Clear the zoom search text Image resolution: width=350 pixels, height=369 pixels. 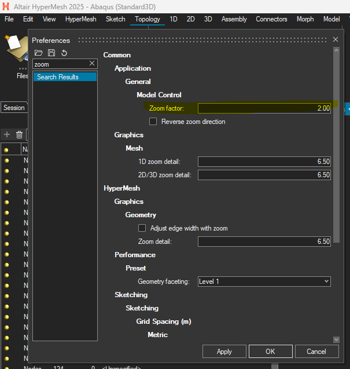92,63
